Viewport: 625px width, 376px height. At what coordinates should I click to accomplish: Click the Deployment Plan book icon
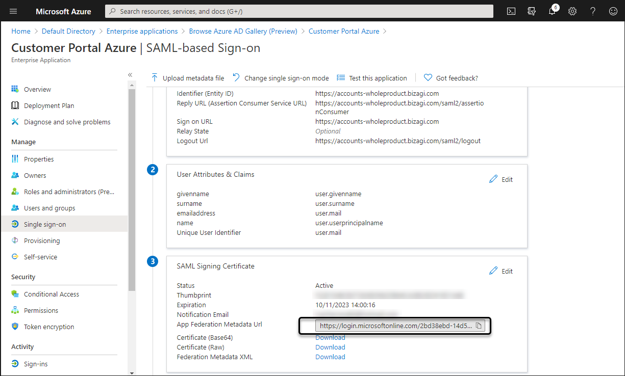coord(15,105)
